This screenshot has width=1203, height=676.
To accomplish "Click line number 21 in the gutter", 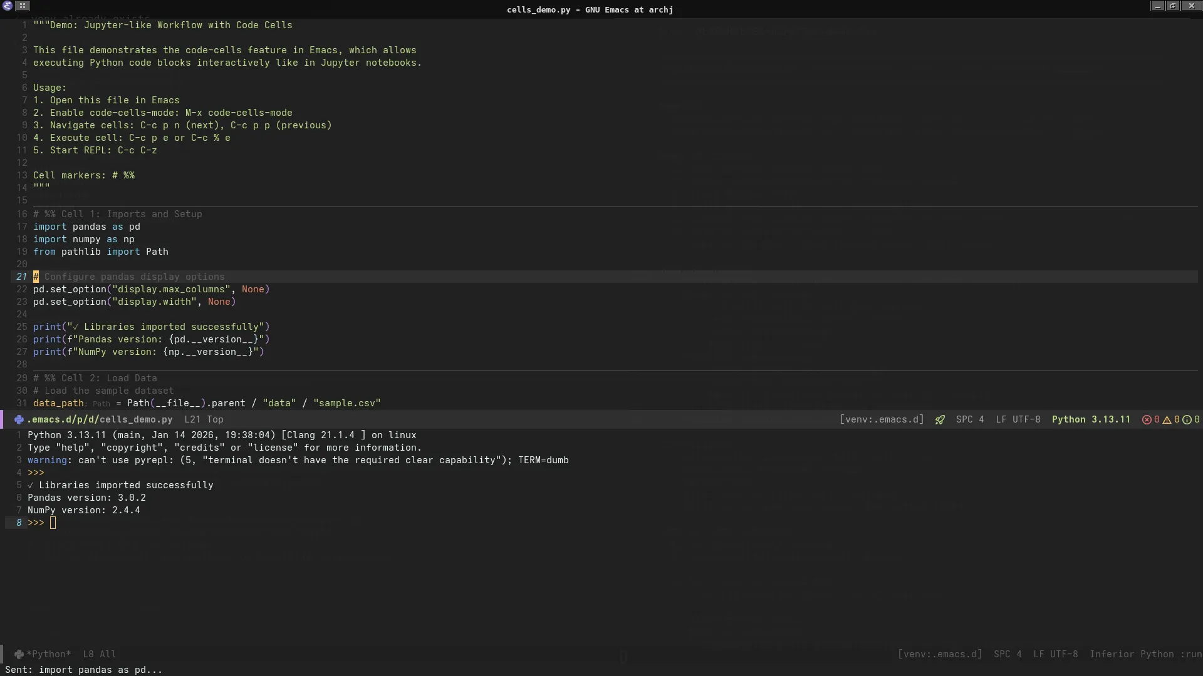I will click(x=21, y=277).
